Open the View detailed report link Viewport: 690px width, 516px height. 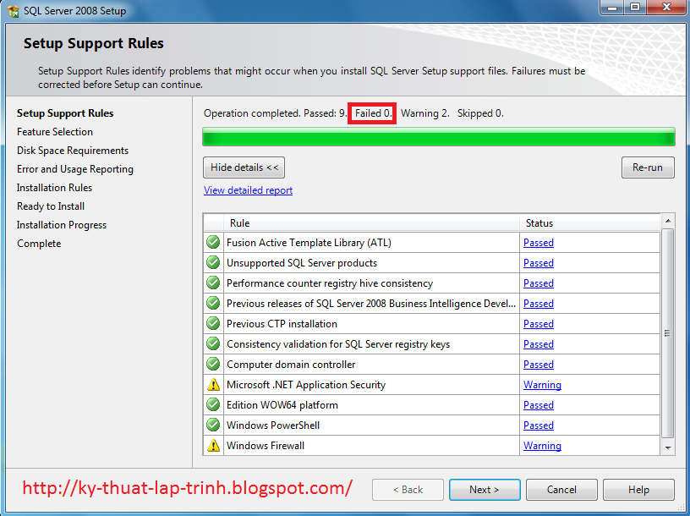[249, 190]
